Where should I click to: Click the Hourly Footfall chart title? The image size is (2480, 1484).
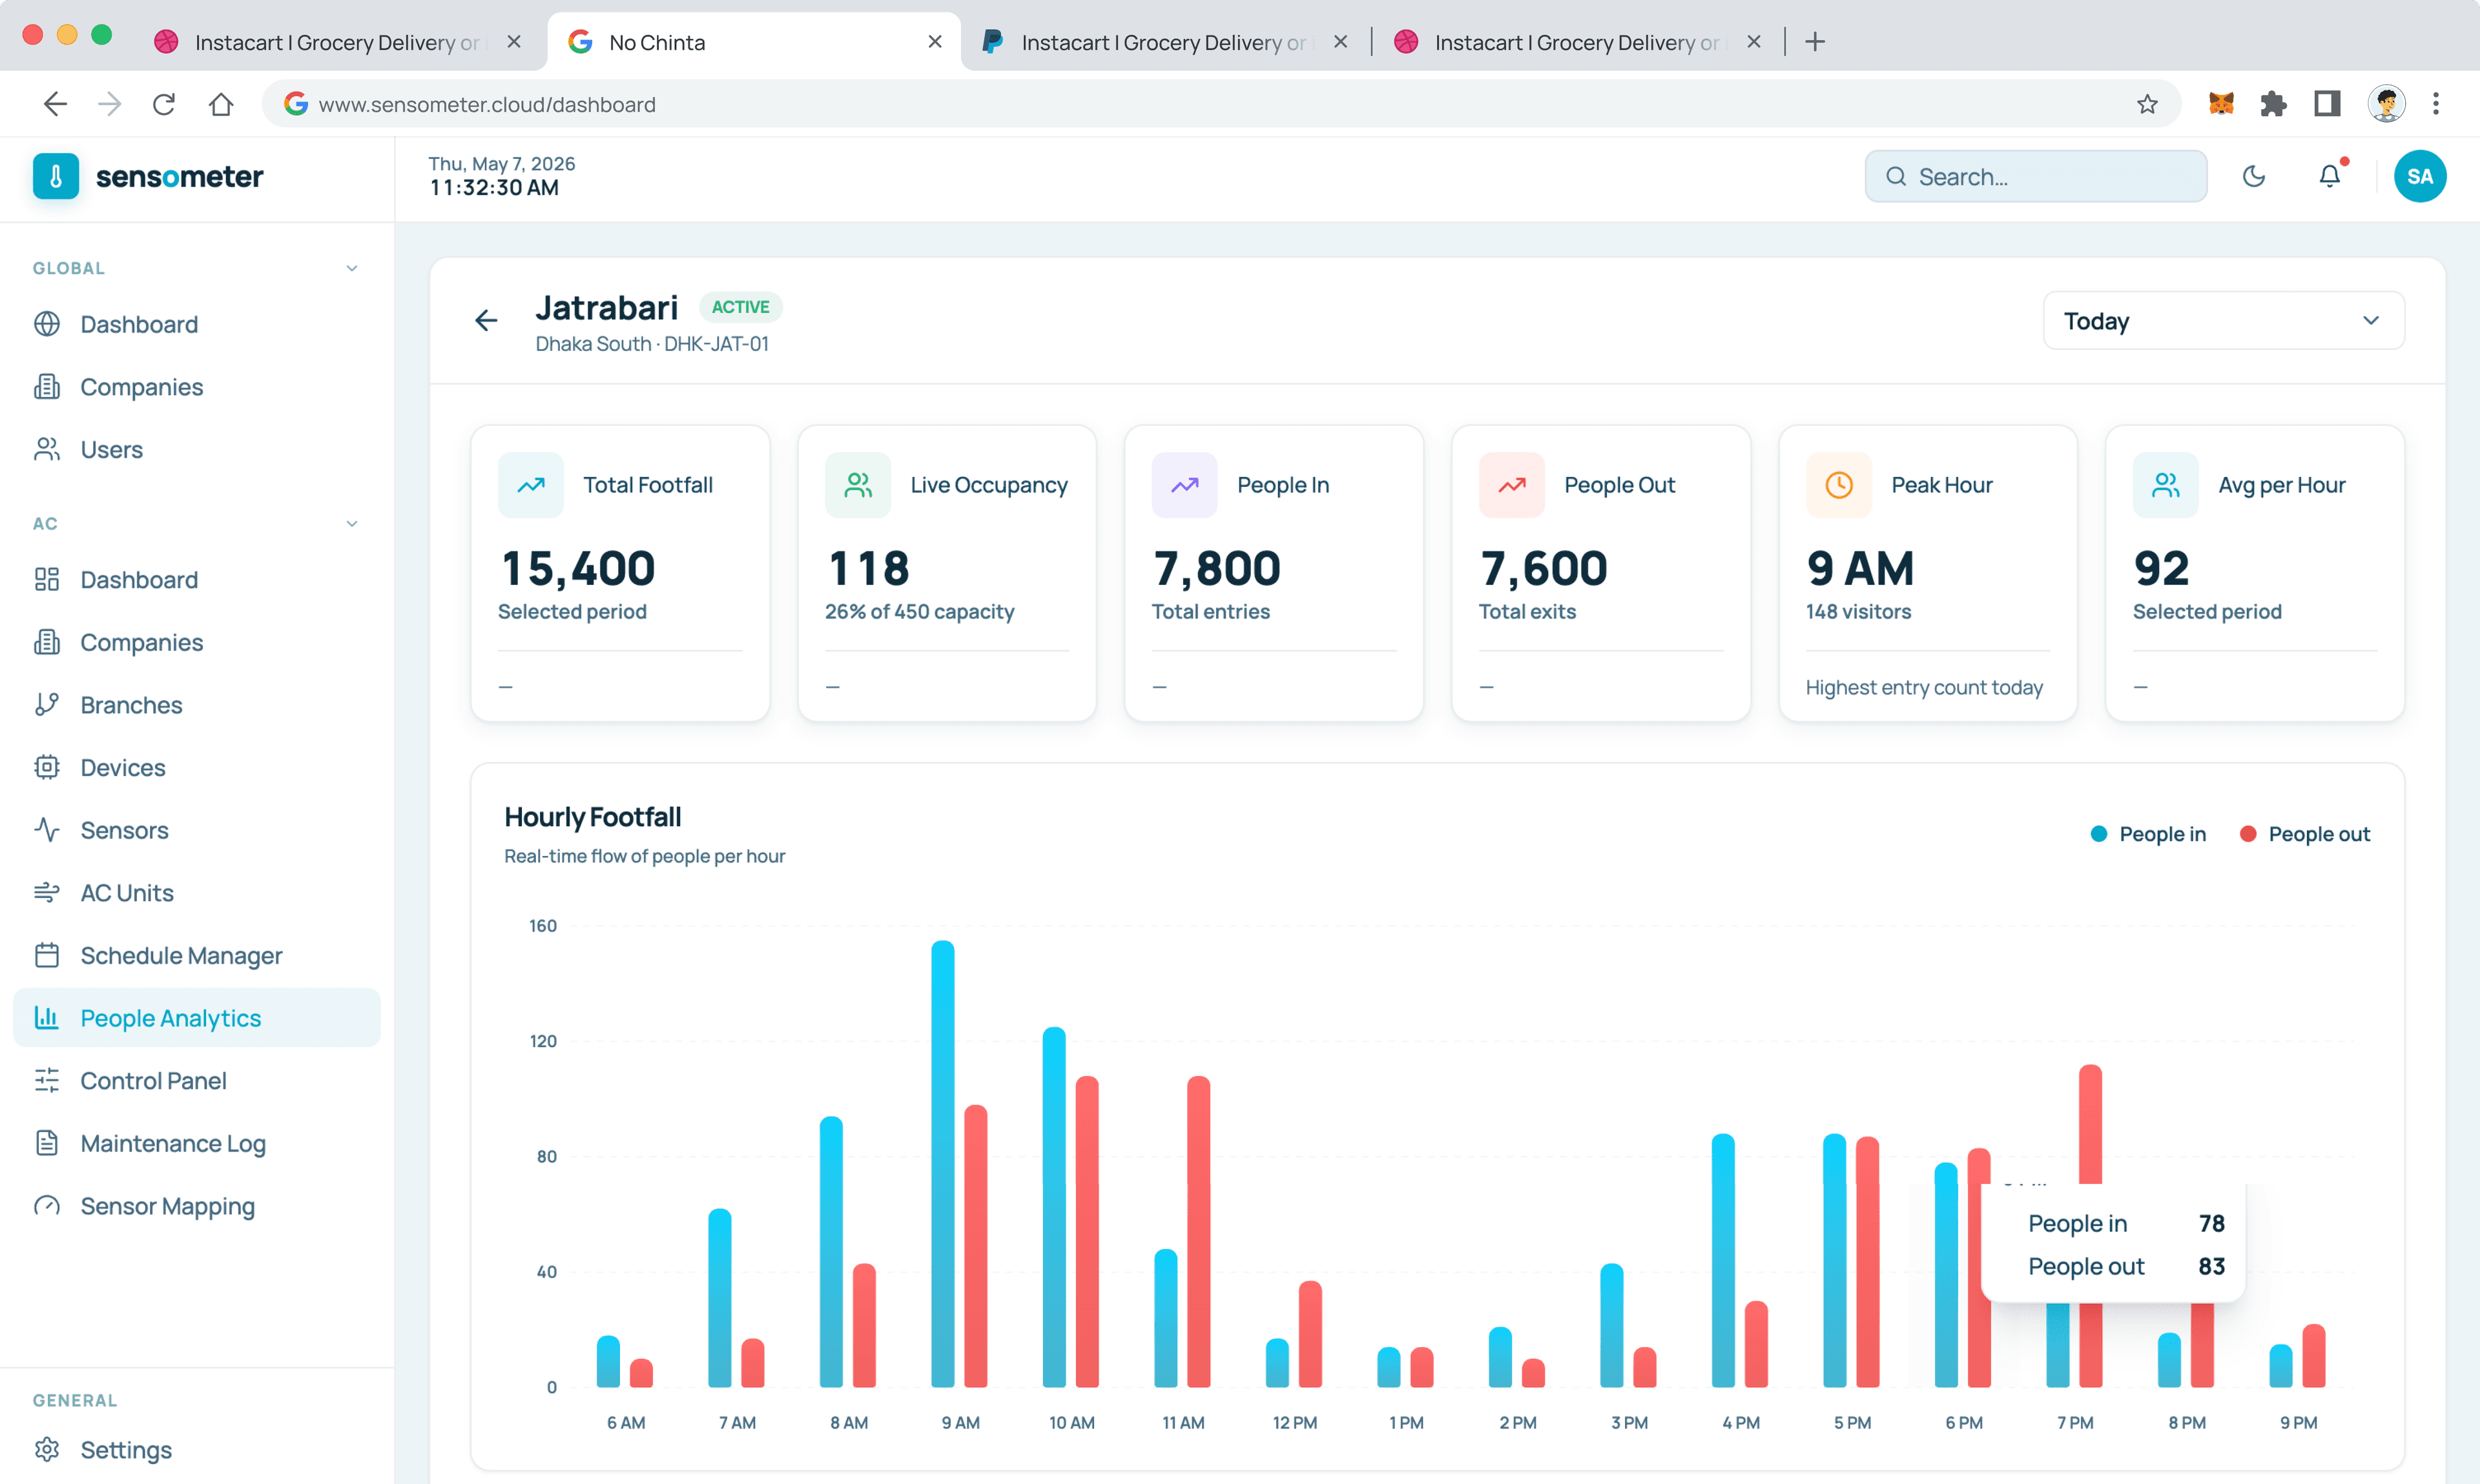592,817
